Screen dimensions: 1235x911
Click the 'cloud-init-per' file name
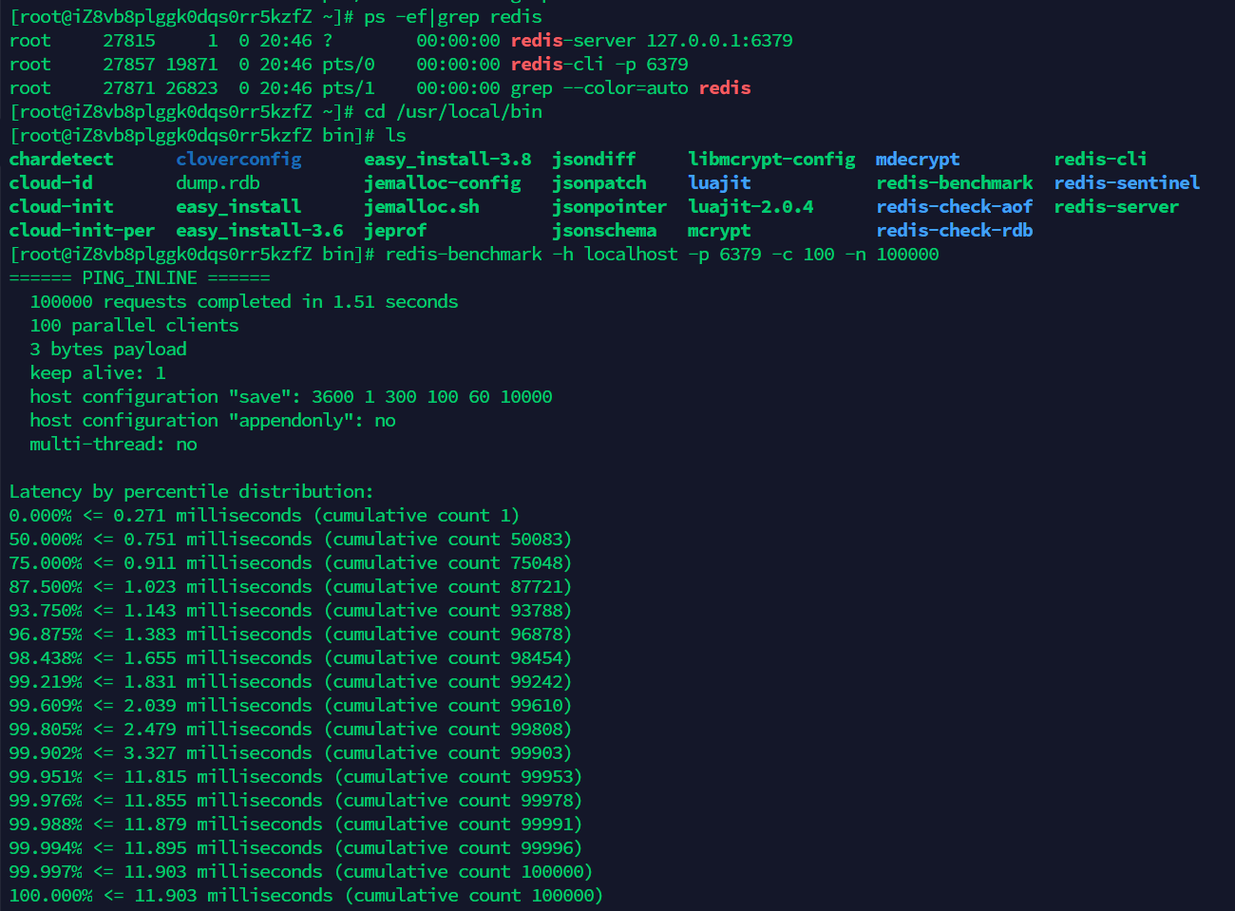coord(82,231)
